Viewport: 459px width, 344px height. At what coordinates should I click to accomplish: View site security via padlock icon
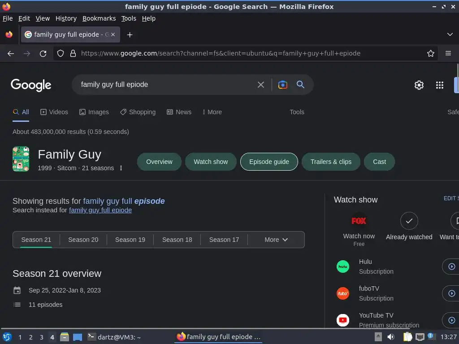coord(73,53)
